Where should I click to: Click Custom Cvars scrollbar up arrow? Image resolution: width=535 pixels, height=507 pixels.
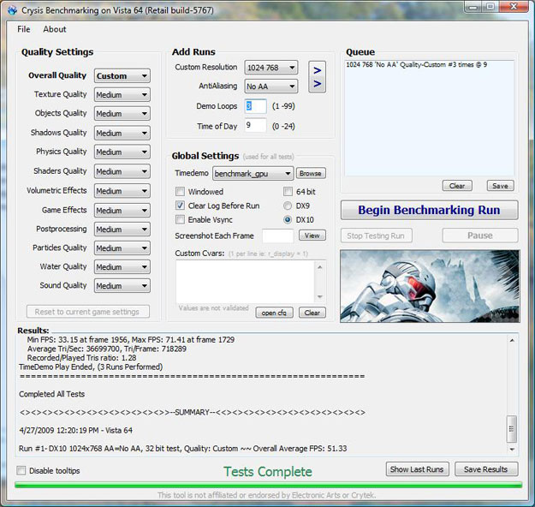[320, 267]
